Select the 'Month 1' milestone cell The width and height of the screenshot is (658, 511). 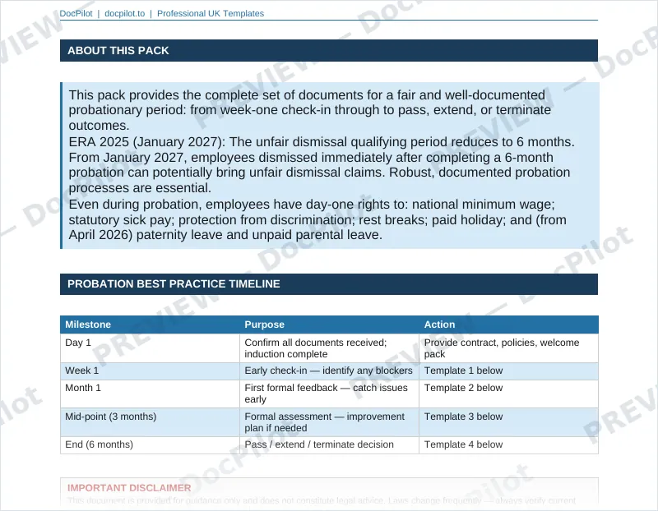pyautogui.click(x=150, y=394)
